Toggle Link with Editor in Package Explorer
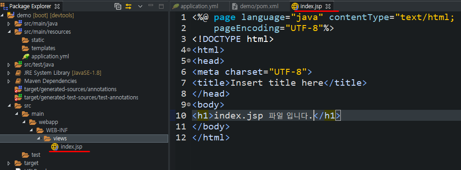Screen dimensions: 461x170 [128, 6]
